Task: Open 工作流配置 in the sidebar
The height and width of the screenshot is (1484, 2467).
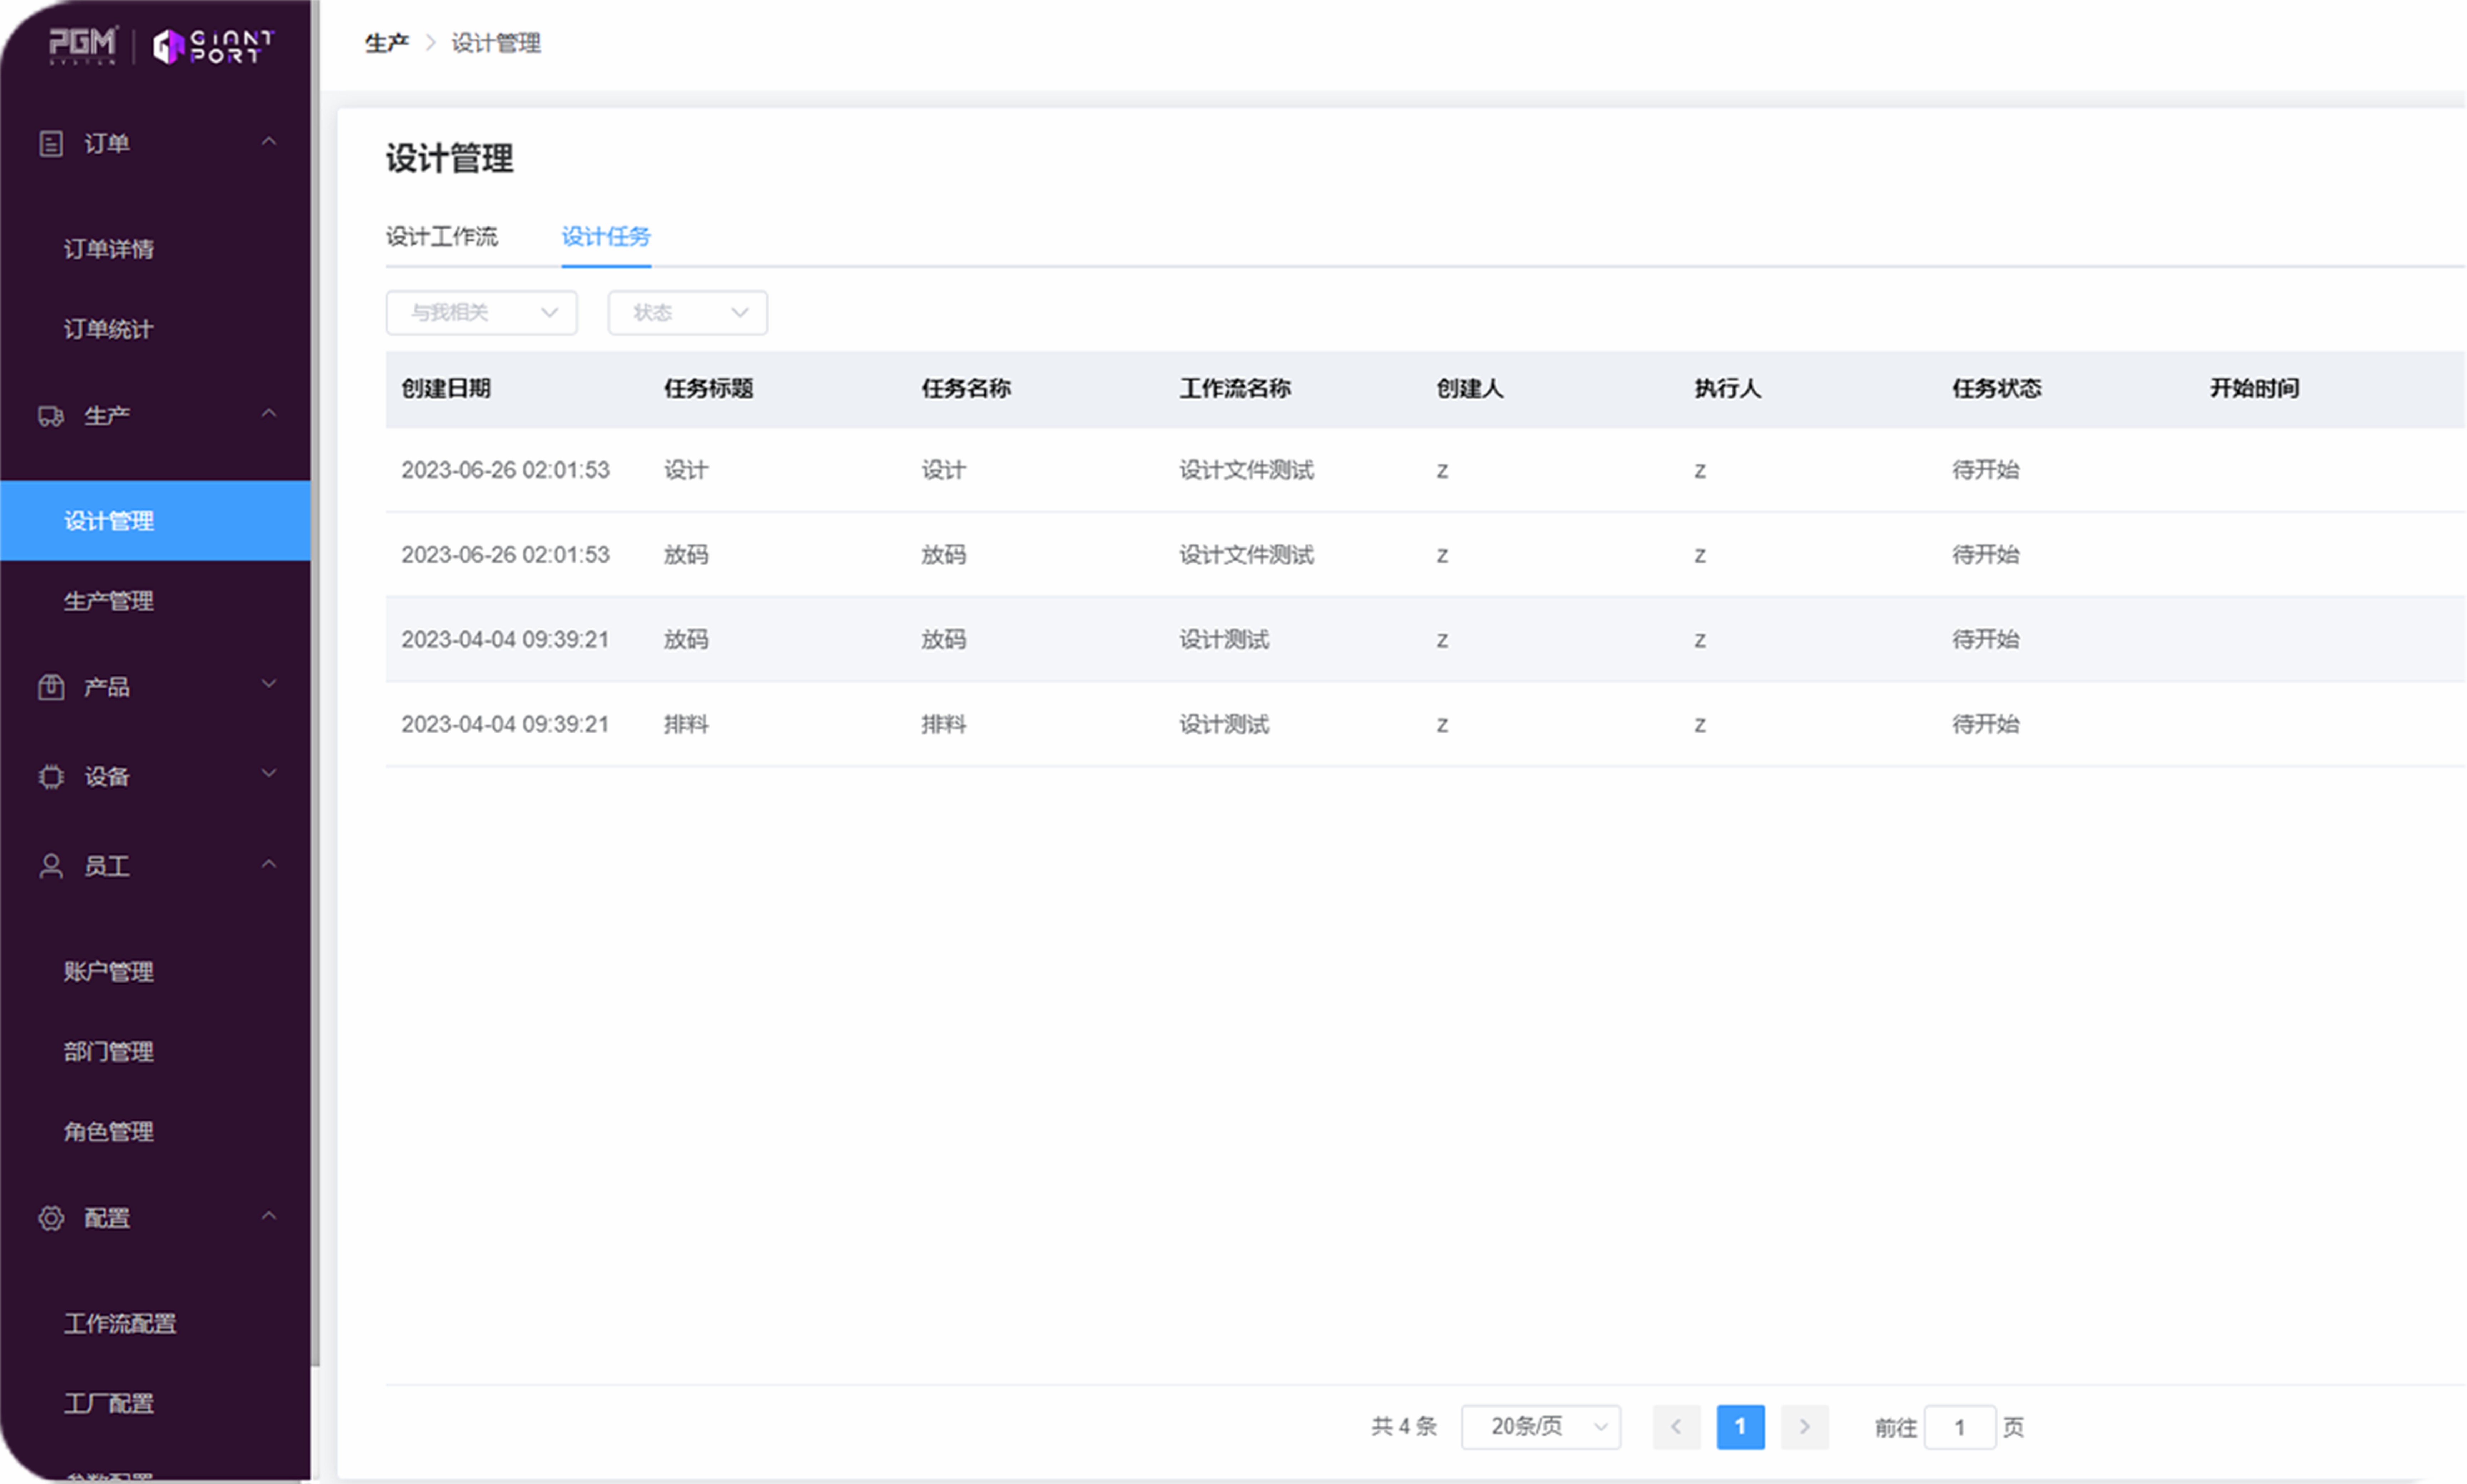Action: click(120, 1324)
